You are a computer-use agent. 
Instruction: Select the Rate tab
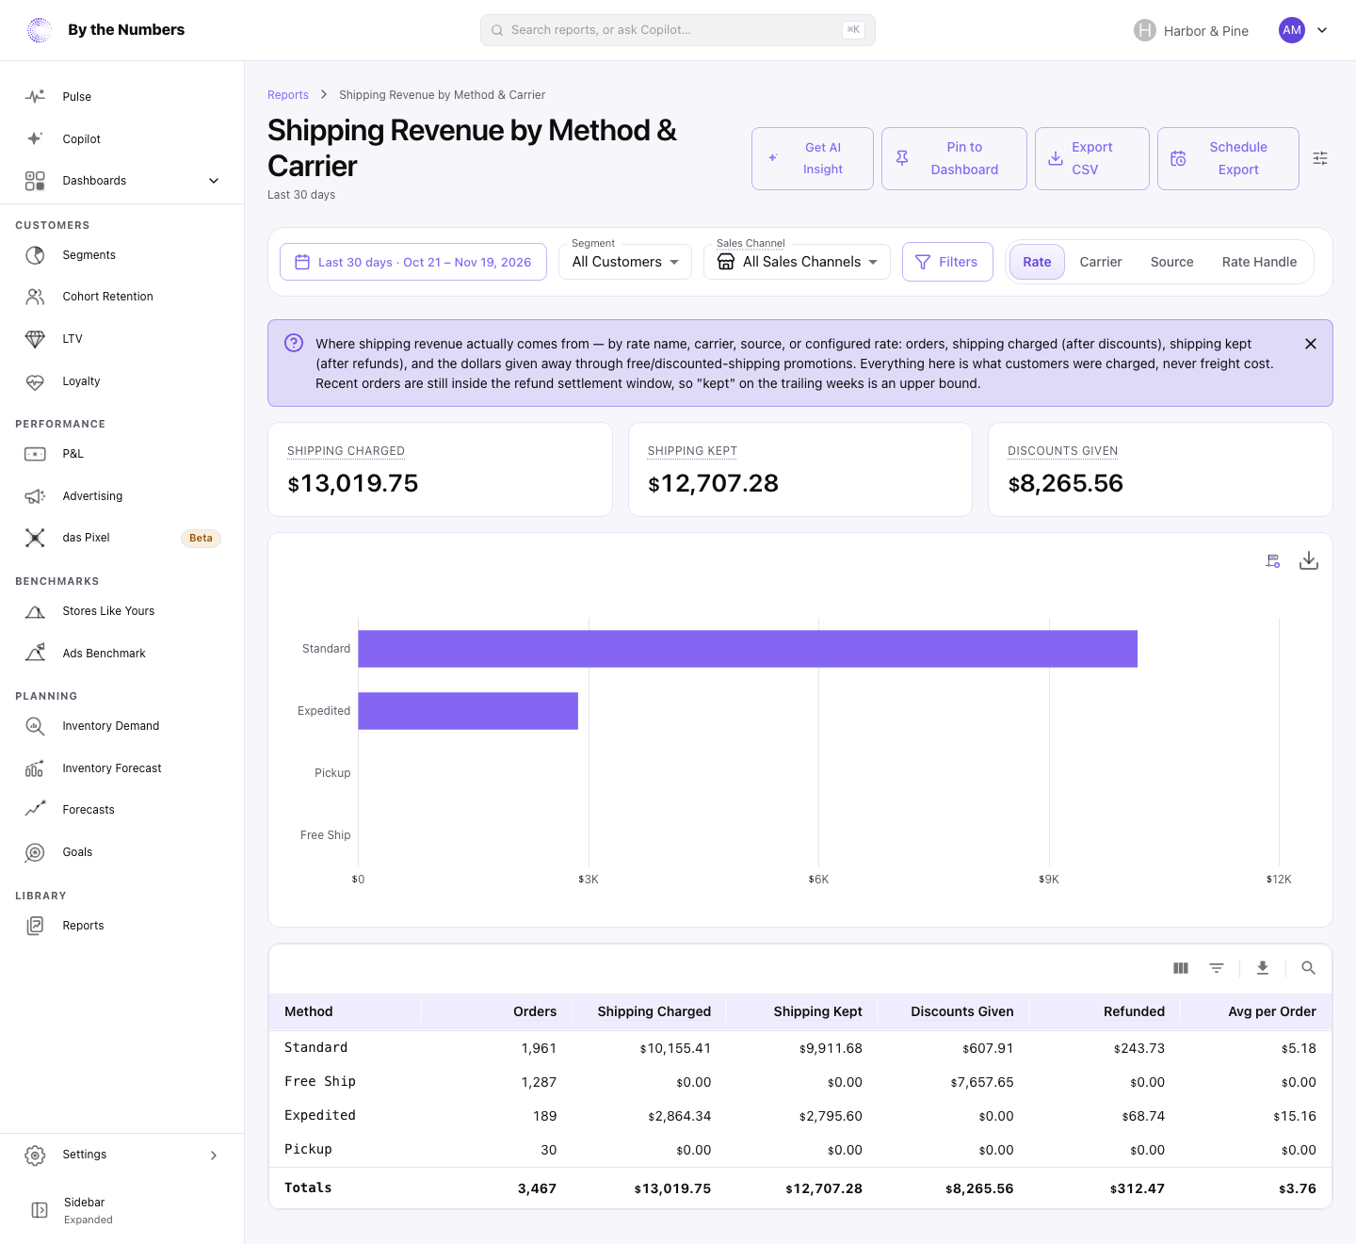pyautogui.click(x=1037, y=262)
